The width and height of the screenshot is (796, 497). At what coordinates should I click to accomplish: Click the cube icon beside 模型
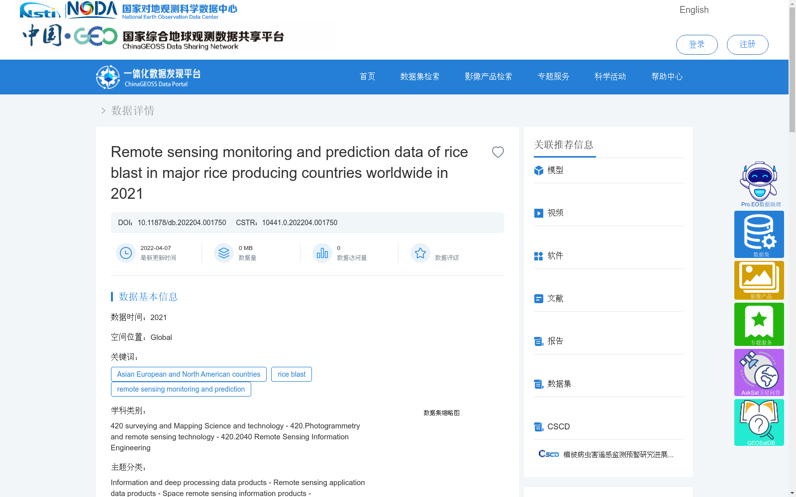point(538,170)
